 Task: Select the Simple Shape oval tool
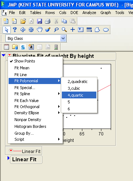pos(106,30)
